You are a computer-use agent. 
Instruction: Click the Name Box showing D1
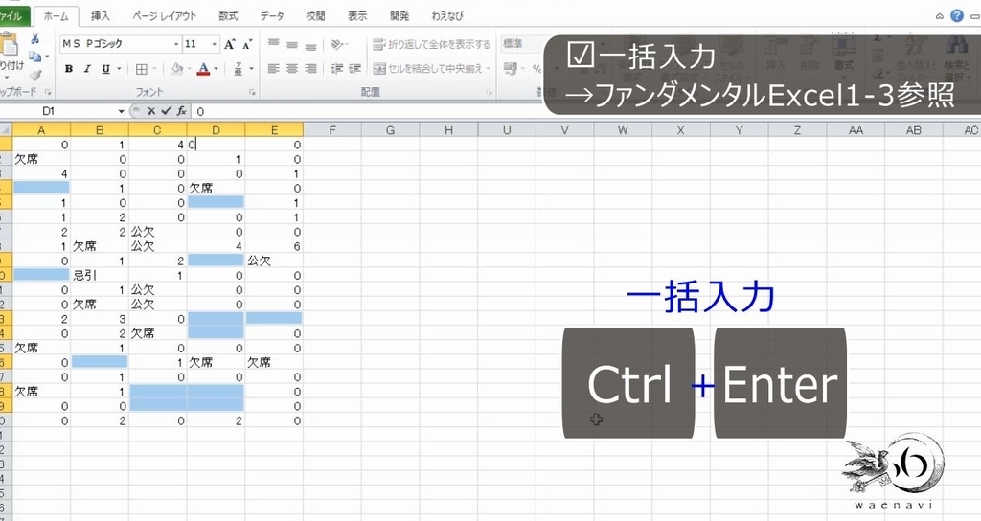point(59,111)
